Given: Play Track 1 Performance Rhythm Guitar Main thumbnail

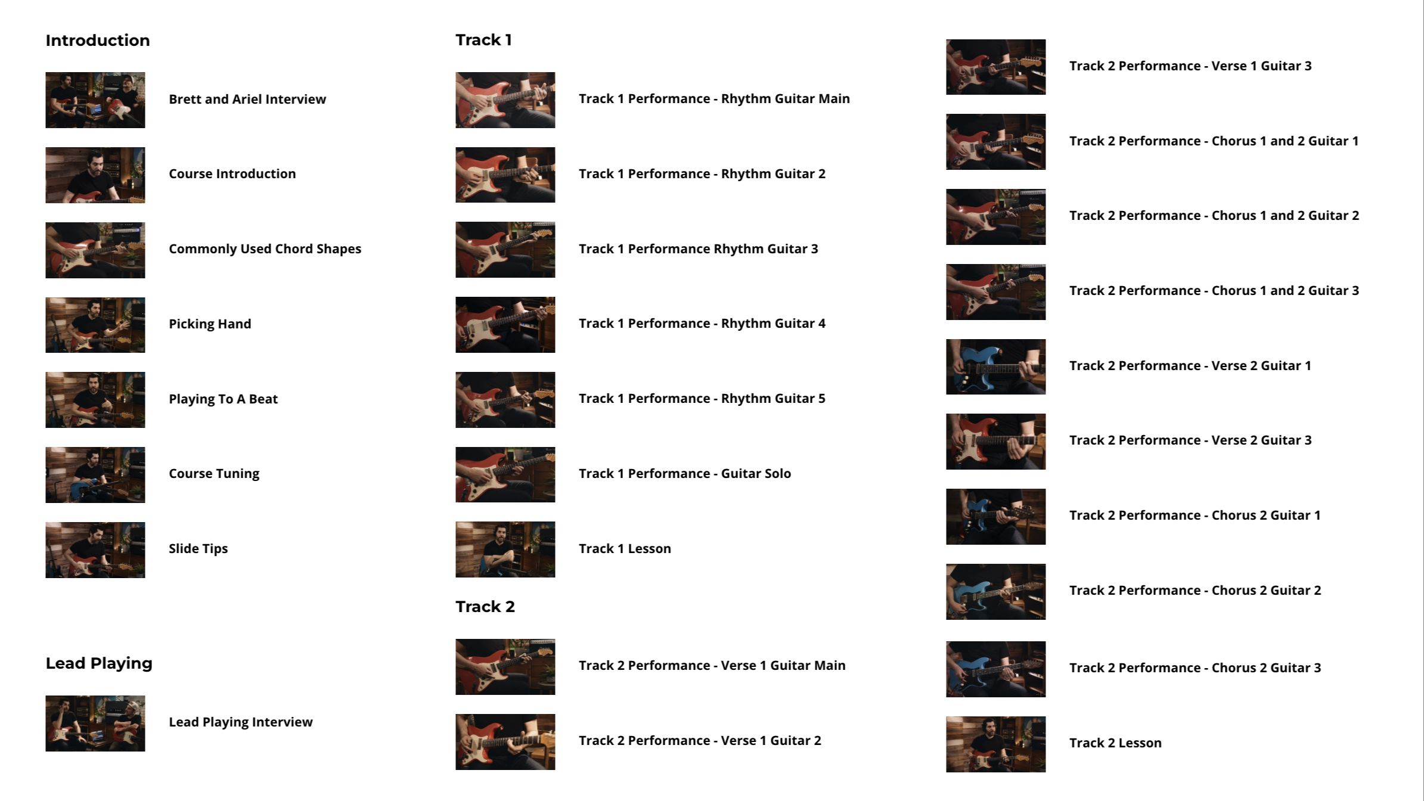Looking at the screenshot, I should 505,100.
